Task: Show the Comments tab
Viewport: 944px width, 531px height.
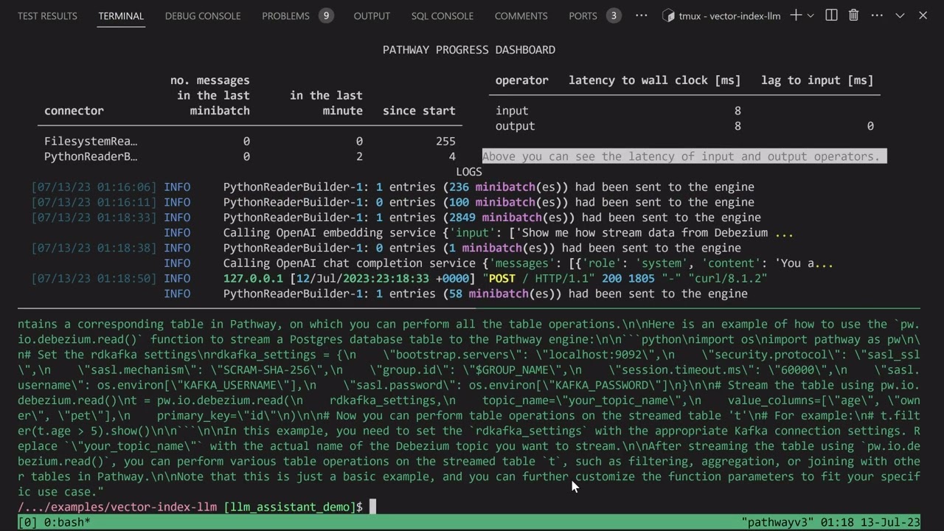Action: 521,15
